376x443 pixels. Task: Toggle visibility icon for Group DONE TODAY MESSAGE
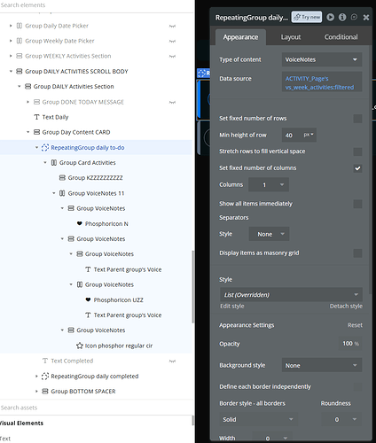click(x=172, y=102)
